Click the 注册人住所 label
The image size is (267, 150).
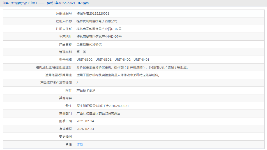point(64,29)
